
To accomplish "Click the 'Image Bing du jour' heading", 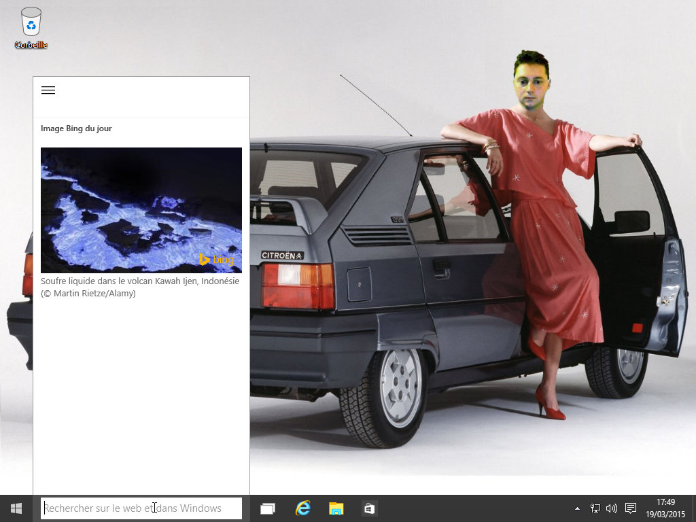I will (76, 128).
